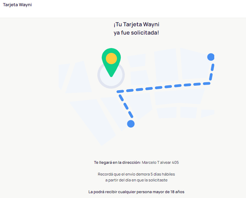Click the 'Tarjeta Wayni' header title
This screenshot has height=198, width=246.
tap(17, 5)
